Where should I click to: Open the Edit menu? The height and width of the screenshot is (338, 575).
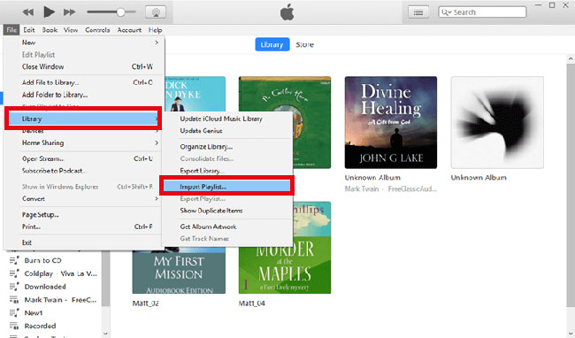tap(29, 30)
